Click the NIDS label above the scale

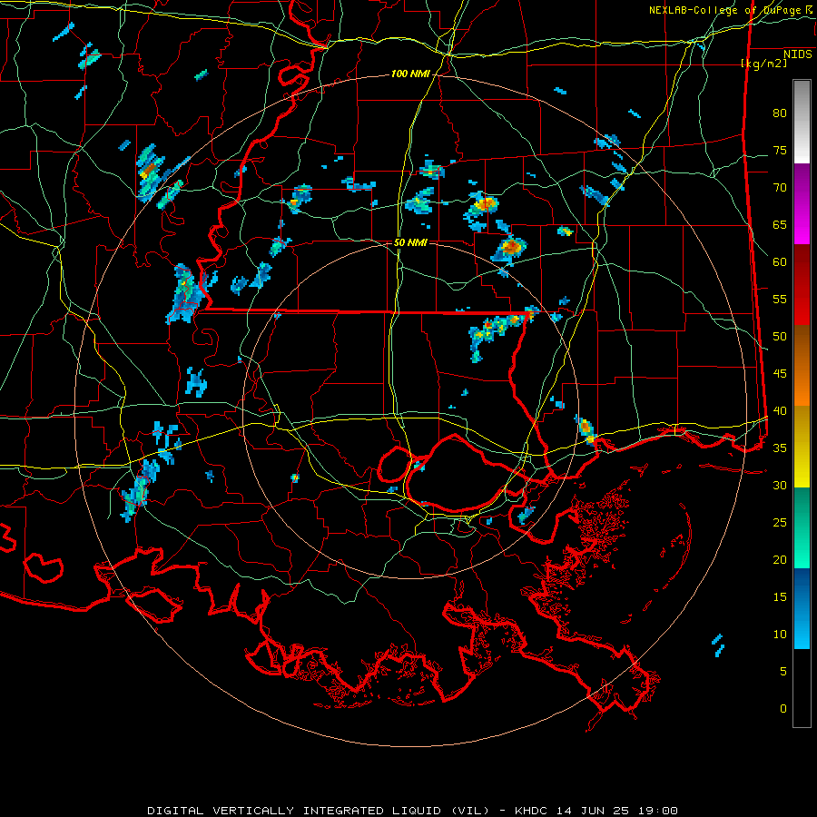(x=798, y=54)
